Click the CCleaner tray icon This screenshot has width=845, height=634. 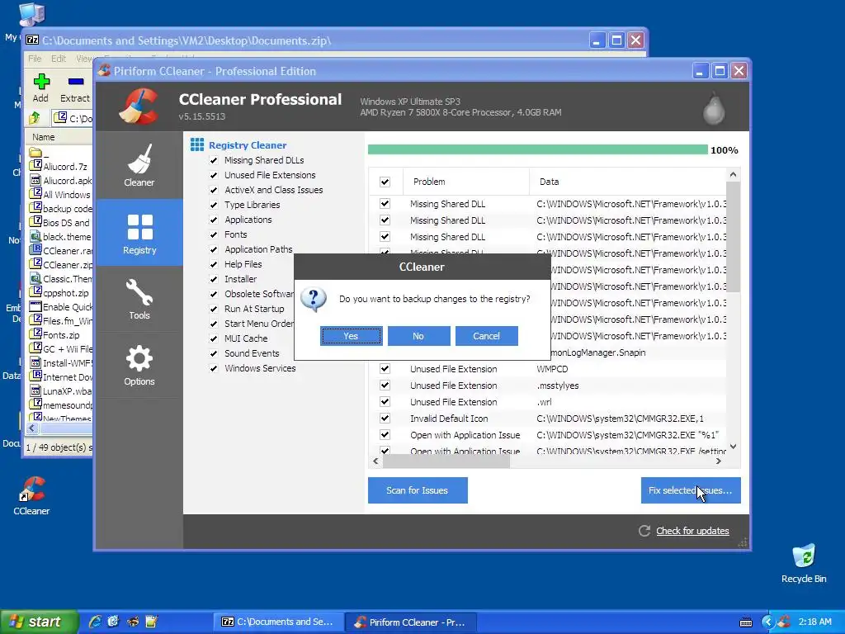click(784, 622)
